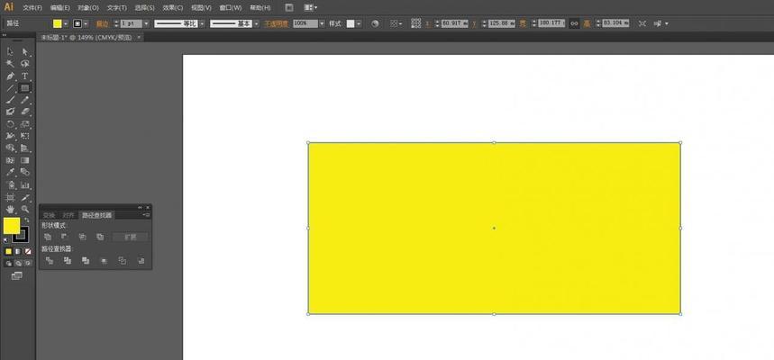Select the Artboard tool
774x360 pixels.
(x=10, y=197)
